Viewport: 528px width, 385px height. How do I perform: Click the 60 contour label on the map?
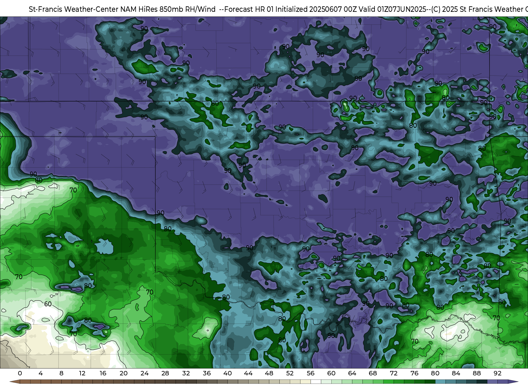pyautogui.click(x=48, y=304)
